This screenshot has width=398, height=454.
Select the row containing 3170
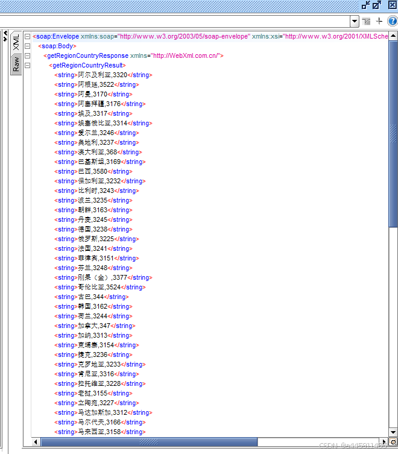click(x=93, y=95)
